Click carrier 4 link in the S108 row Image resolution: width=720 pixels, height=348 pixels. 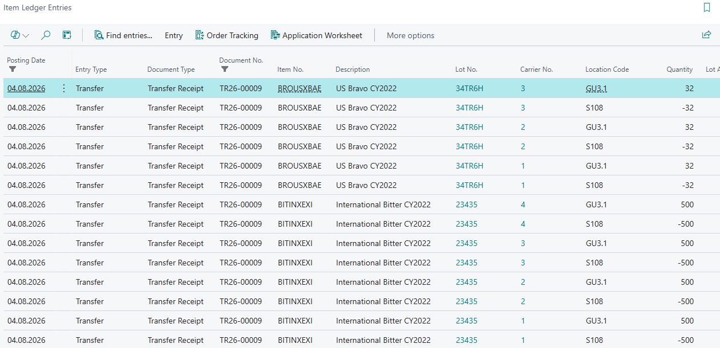click(523, 224)
